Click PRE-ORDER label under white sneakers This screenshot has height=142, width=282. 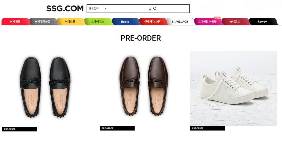(x=207, y=128)
